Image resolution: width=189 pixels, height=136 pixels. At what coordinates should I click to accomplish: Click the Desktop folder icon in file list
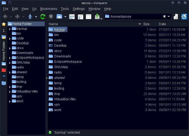[x=51, y=46]
